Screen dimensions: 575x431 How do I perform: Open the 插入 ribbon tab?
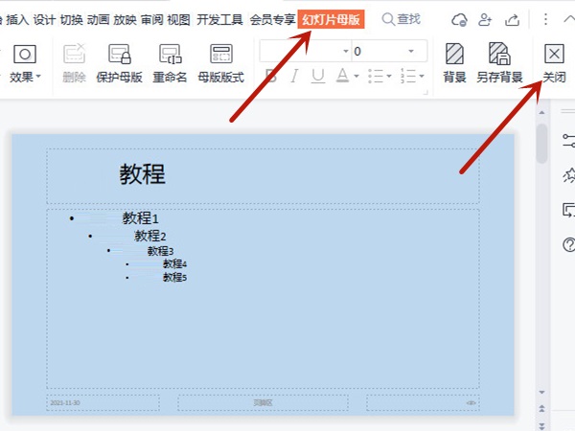(x=17, y=19)
